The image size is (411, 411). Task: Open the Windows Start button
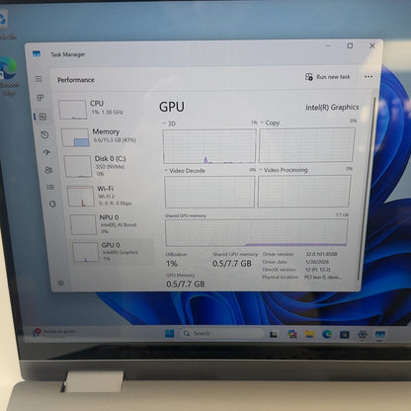pos(170,334)
